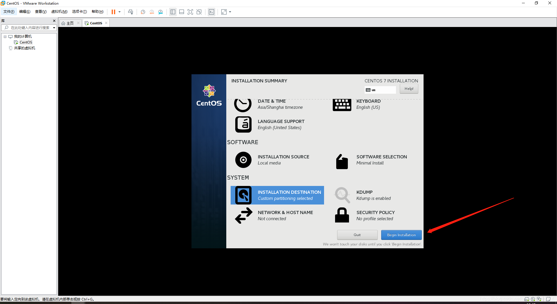Open INSTALLATION SOURCE Local media label
Viewport: 557px width, 304px height.
pyautogui.click(x=283, y=160)
